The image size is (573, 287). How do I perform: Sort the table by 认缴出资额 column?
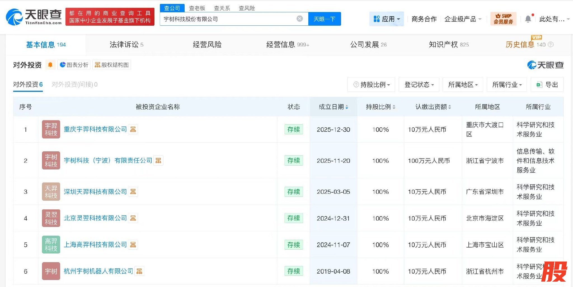point(450,107)
